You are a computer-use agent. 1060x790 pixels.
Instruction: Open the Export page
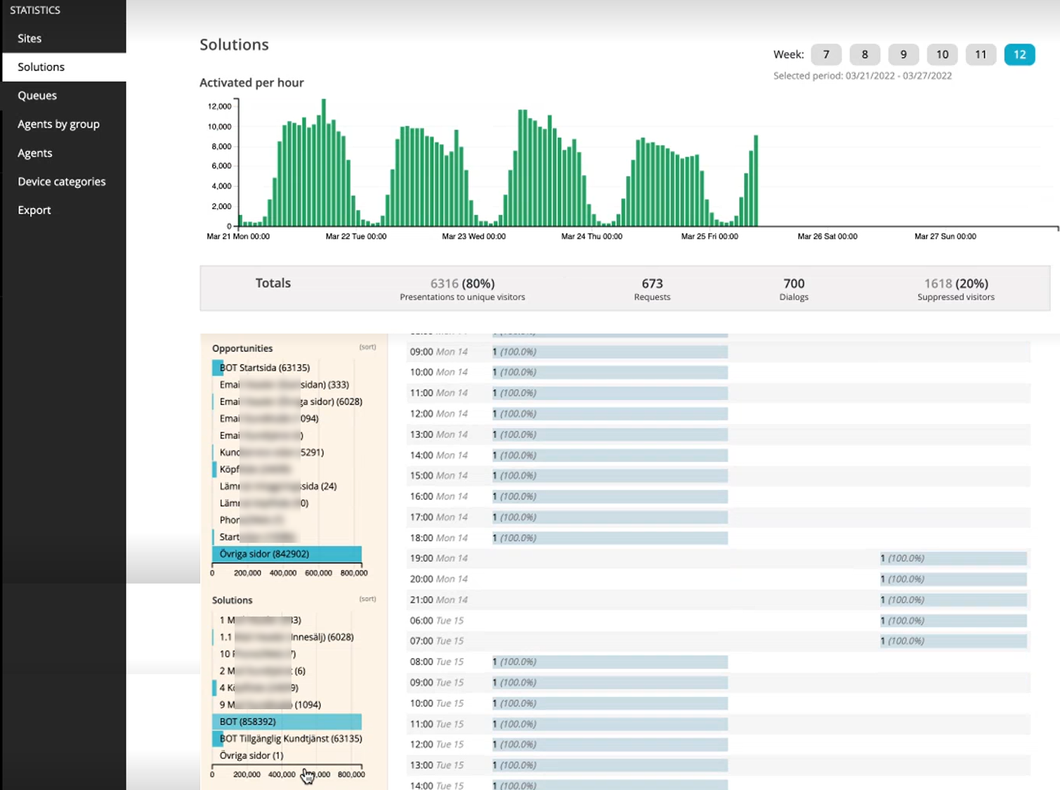(34, 211)
